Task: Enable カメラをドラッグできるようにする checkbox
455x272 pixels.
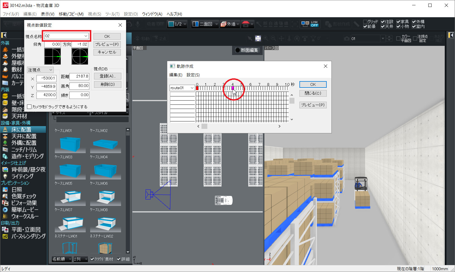Action: pos(29,107)
